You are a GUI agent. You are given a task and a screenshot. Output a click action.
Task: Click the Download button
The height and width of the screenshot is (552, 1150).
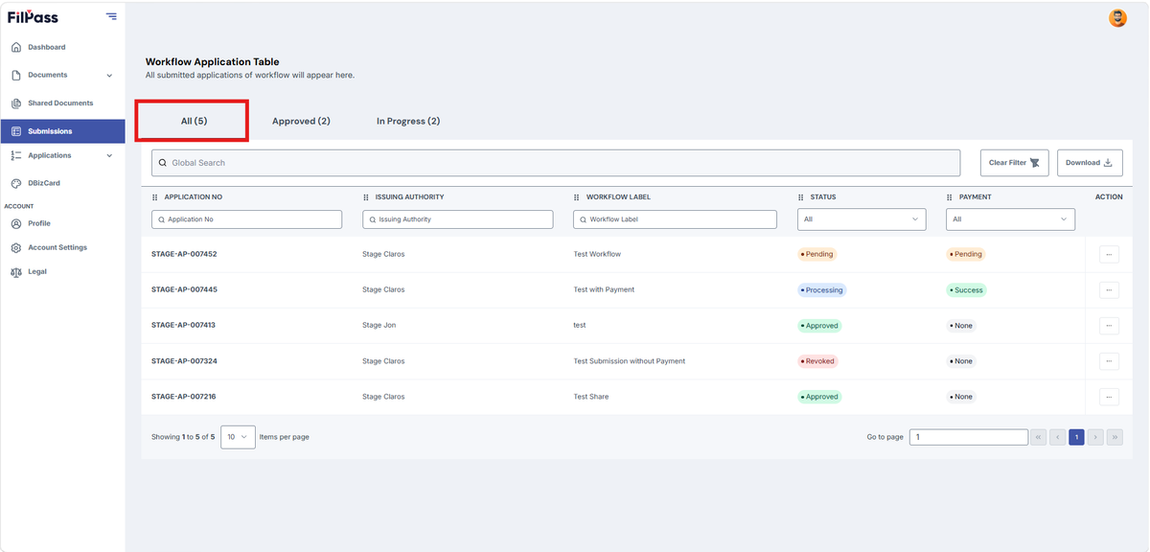point(1090,163)
